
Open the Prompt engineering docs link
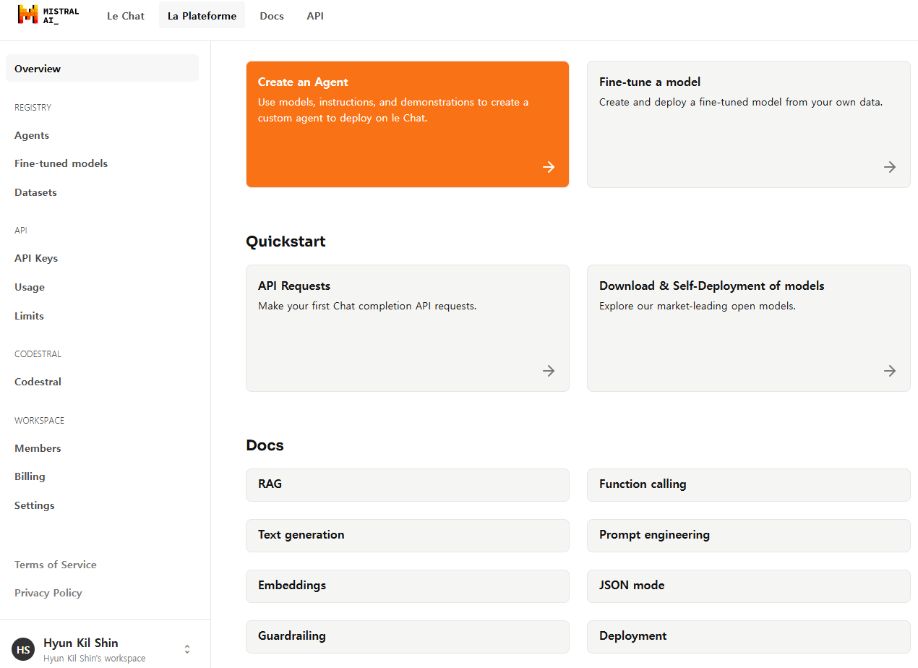click(749, 536)
